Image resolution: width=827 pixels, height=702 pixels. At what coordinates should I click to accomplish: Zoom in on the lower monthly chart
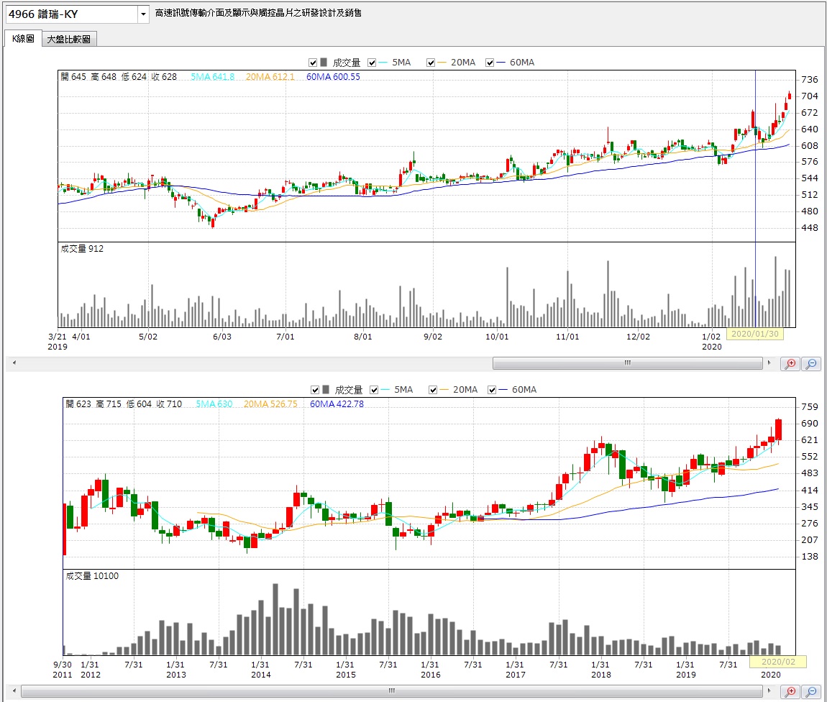791,692
